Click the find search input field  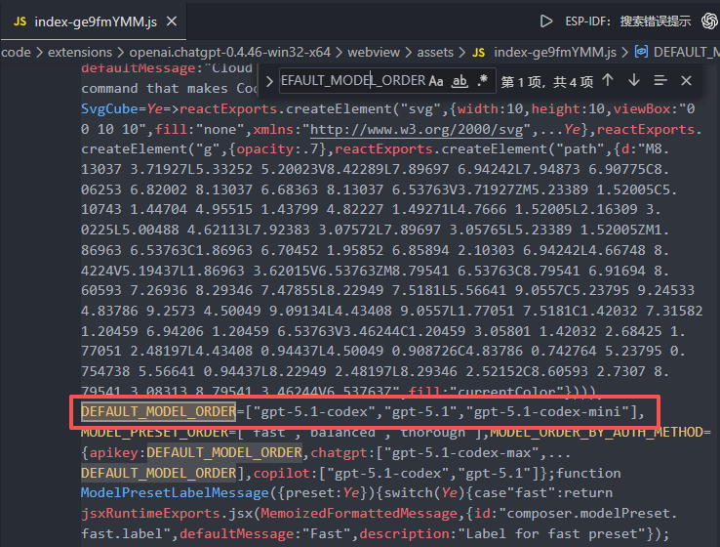tap(351, 80)
